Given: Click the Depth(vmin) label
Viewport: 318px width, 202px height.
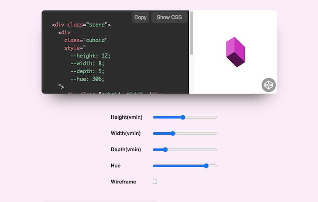Looking at the screenshot, I should (126, 150).
